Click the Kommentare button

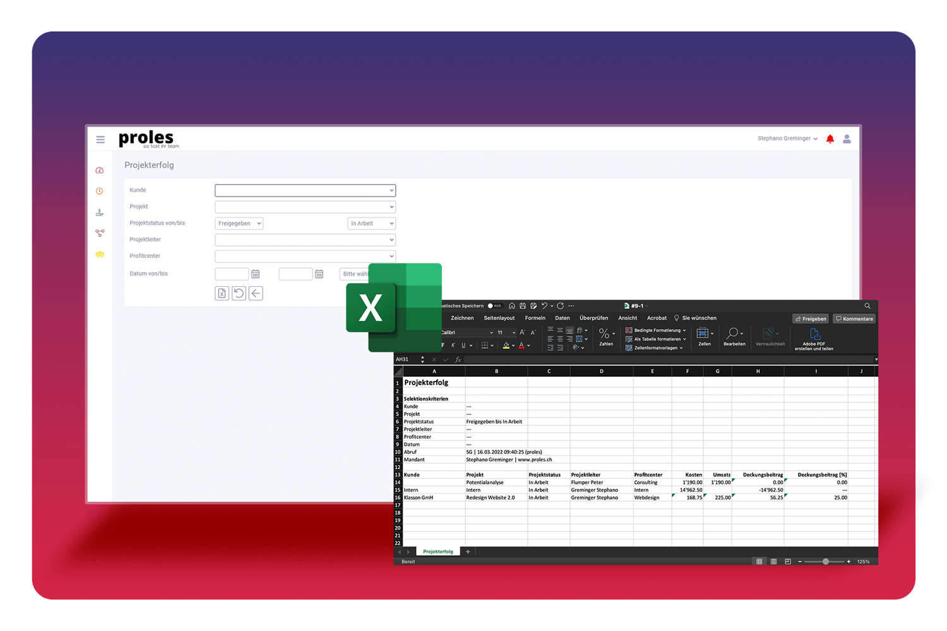coord(855,319)
